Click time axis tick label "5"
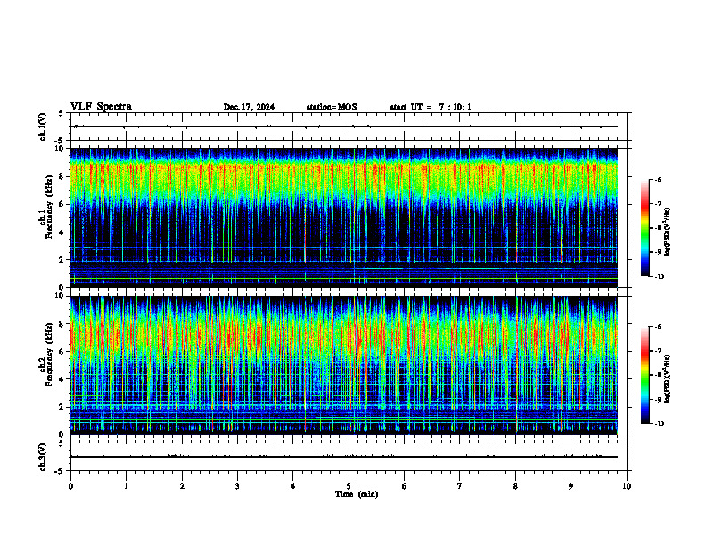 point(349,486)
